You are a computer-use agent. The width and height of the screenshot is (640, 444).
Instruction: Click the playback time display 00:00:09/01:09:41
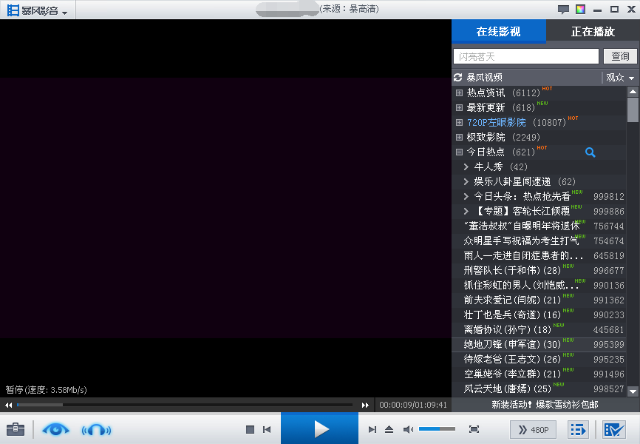[x=413, y=405]
